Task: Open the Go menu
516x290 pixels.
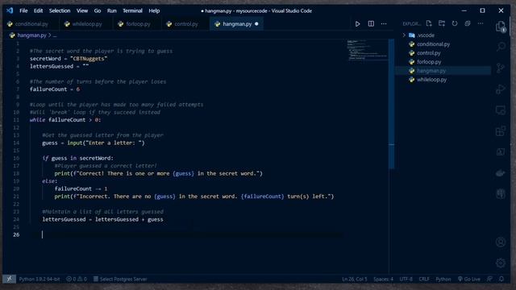Action: pos(98,10)
